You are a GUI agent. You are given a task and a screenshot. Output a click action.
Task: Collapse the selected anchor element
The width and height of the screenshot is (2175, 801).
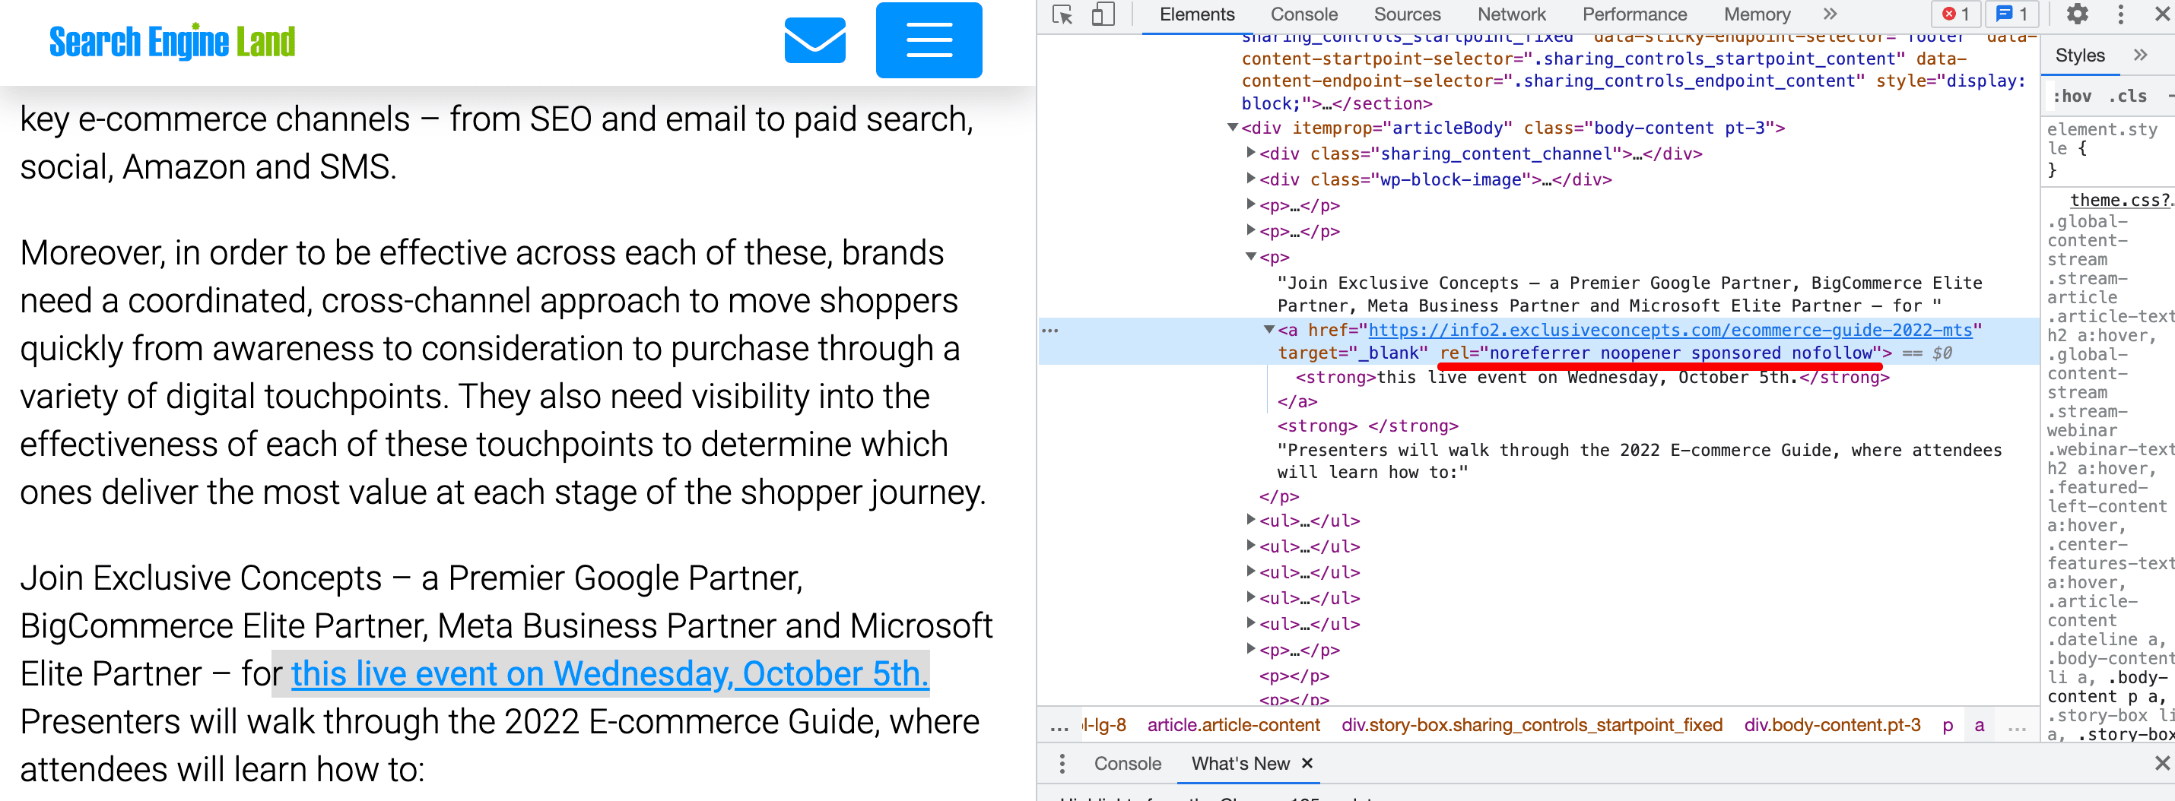click(x=1268, y=329)
